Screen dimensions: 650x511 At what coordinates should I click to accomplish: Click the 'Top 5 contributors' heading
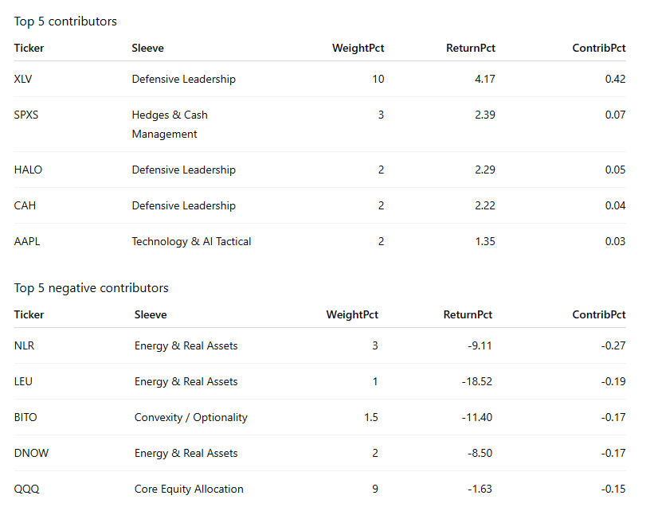65,21
